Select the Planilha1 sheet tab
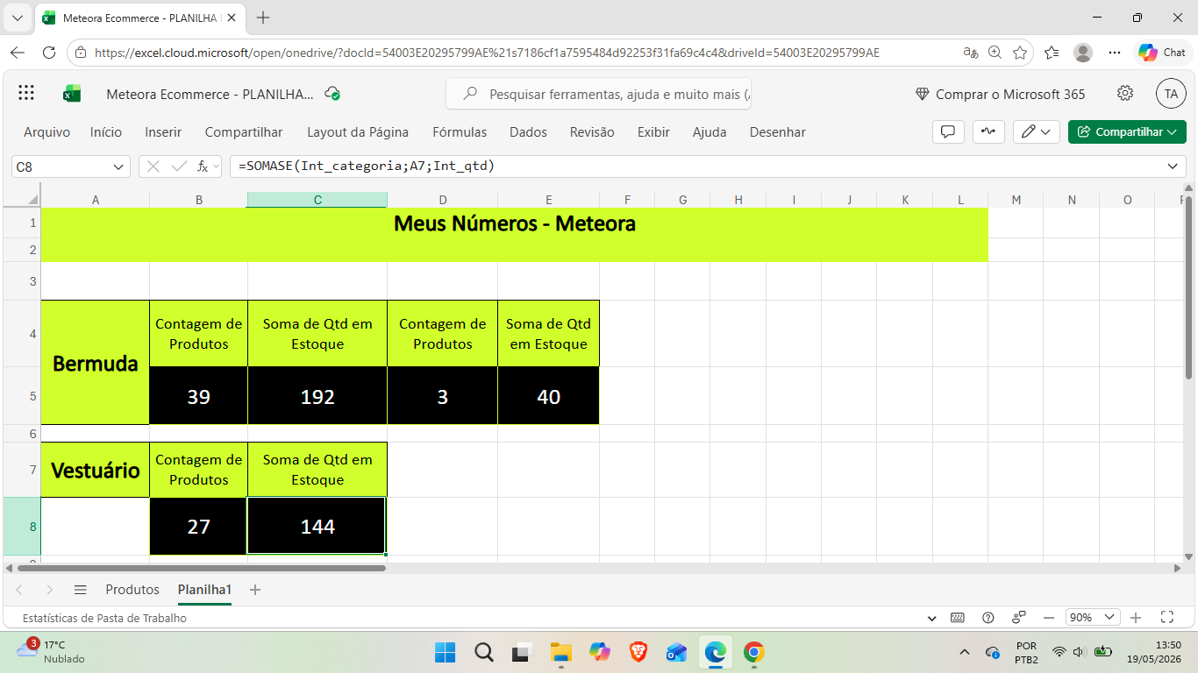 [204, 590]
